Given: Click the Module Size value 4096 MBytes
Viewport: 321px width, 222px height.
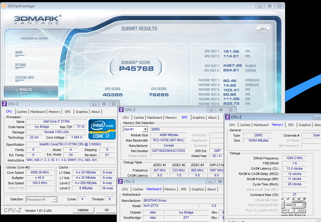Looking at the screenshot, I should 169,135.
